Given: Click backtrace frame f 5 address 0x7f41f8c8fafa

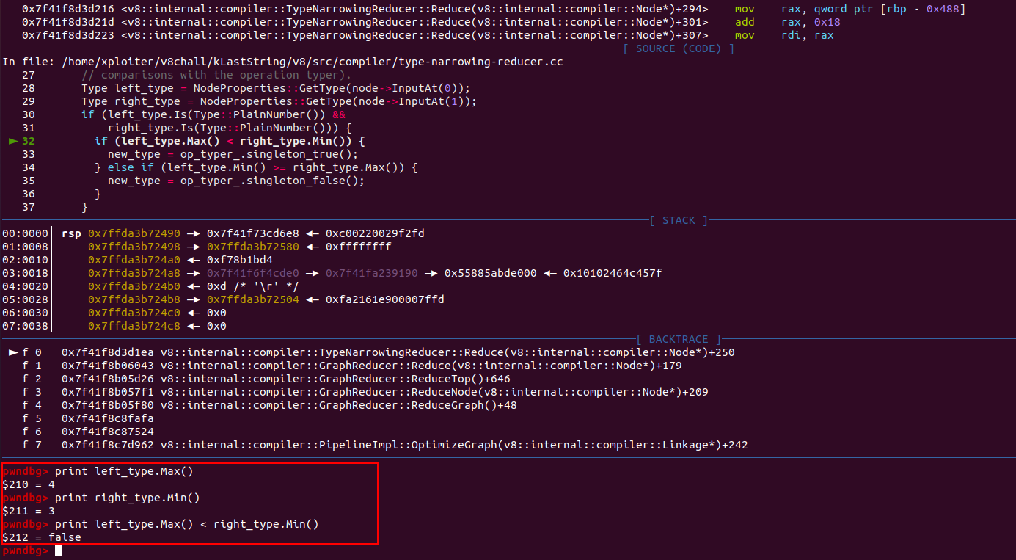Looking at the screenshot, I should (108, 418).
